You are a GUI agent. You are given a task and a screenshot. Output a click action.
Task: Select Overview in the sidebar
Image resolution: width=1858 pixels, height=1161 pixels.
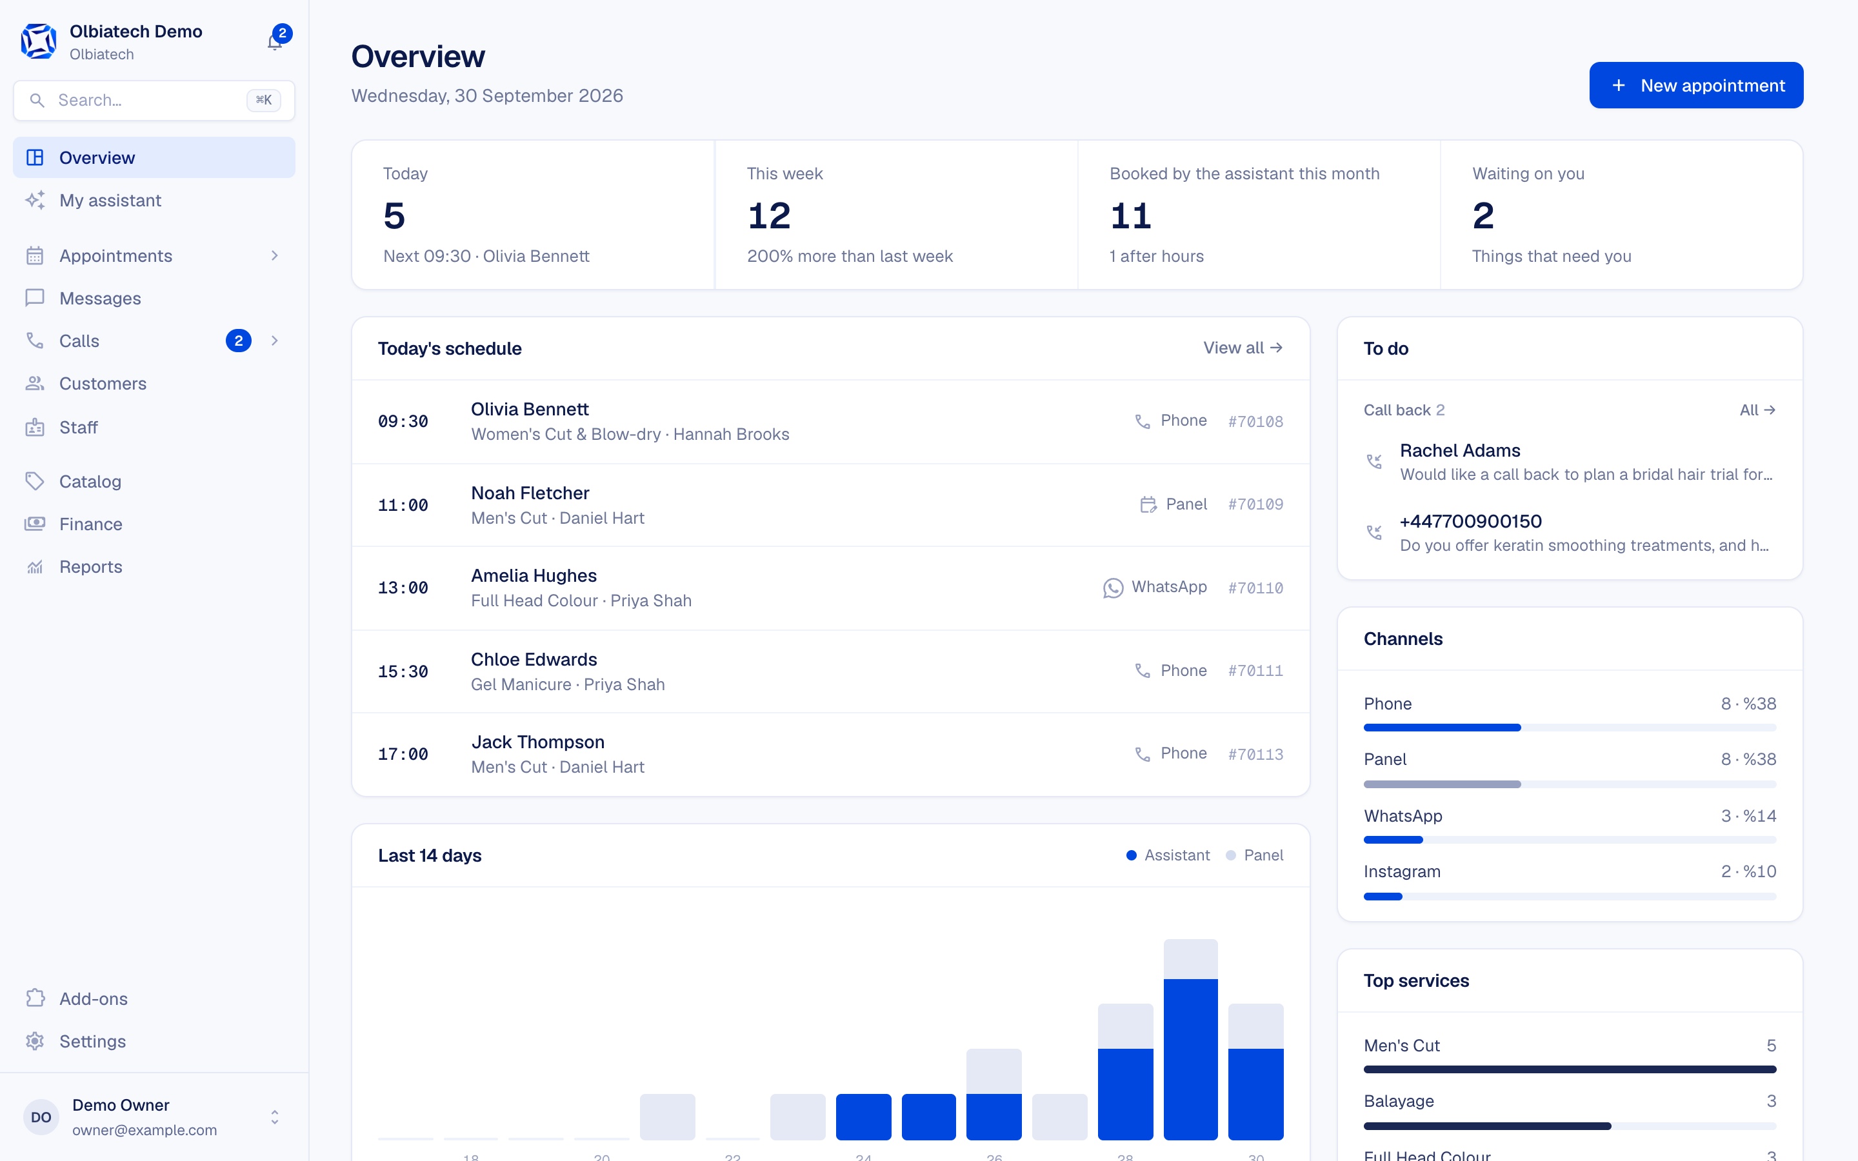154,157
